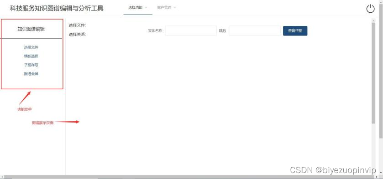Focus the 跳数 input field

click(x=255, y=31)
